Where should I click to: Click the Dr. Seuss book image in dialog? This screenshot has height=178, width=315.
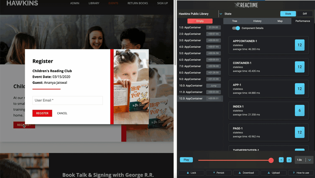click(131, 87)
